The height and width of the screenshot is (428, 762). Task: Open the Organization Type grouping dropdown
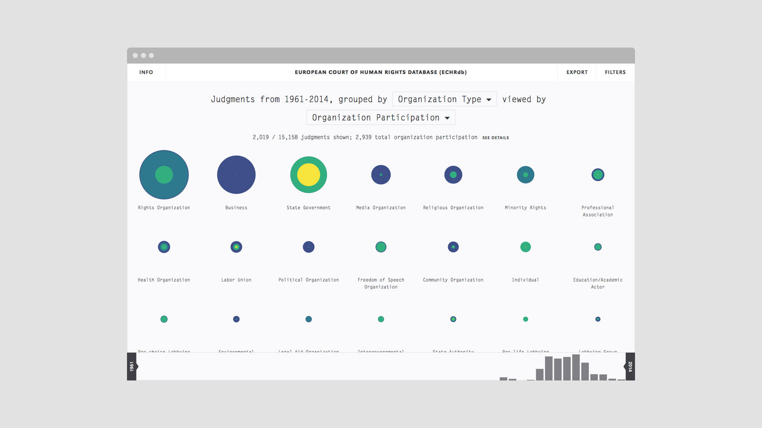444,99
